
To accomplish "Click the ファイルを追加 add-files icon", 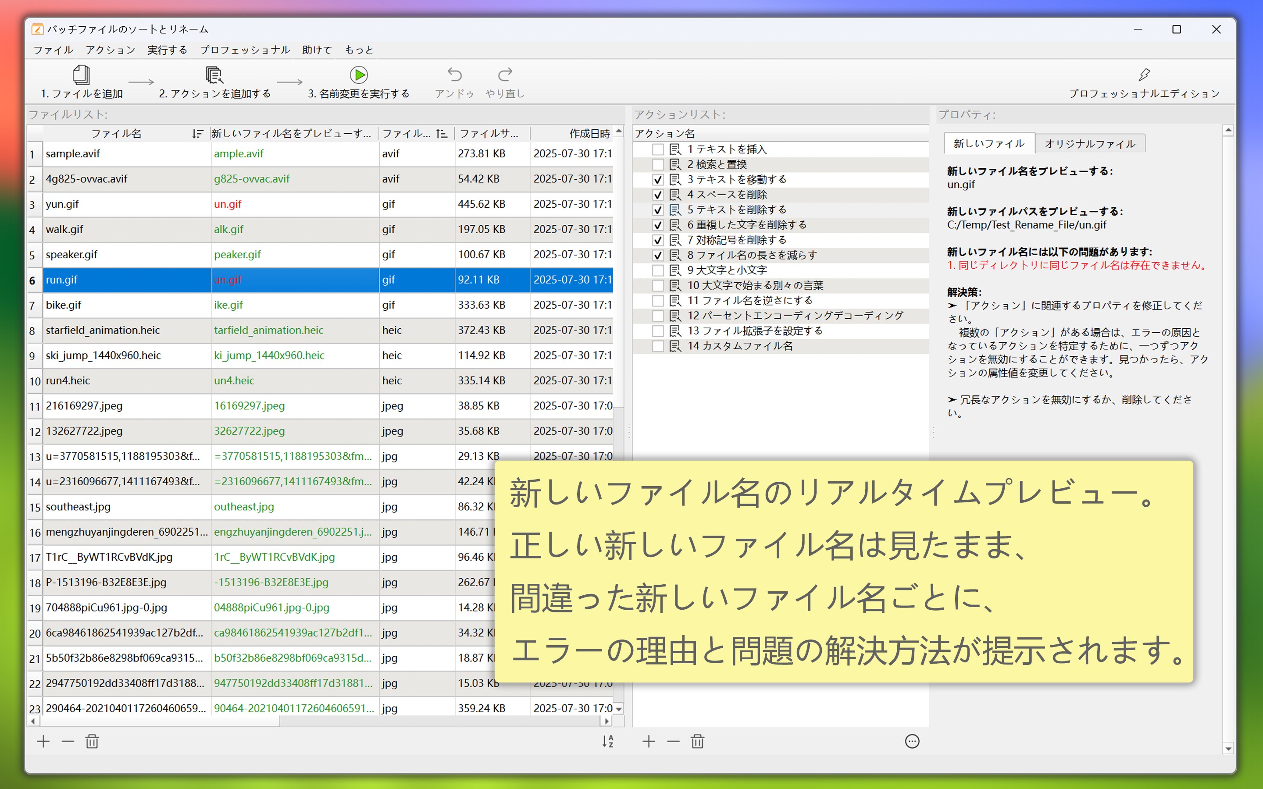I will coord(82,75).
